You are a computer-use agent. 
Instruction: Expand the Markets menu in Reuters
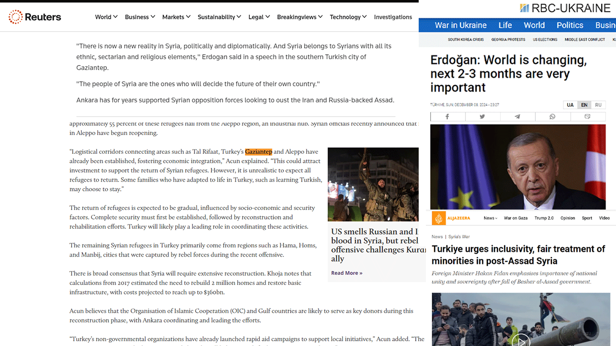click(176, 17)
